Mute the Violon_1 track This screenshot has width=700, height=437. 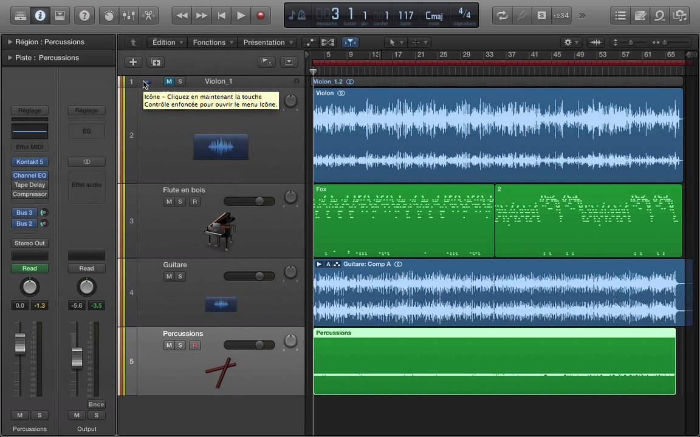click(169, 81)
